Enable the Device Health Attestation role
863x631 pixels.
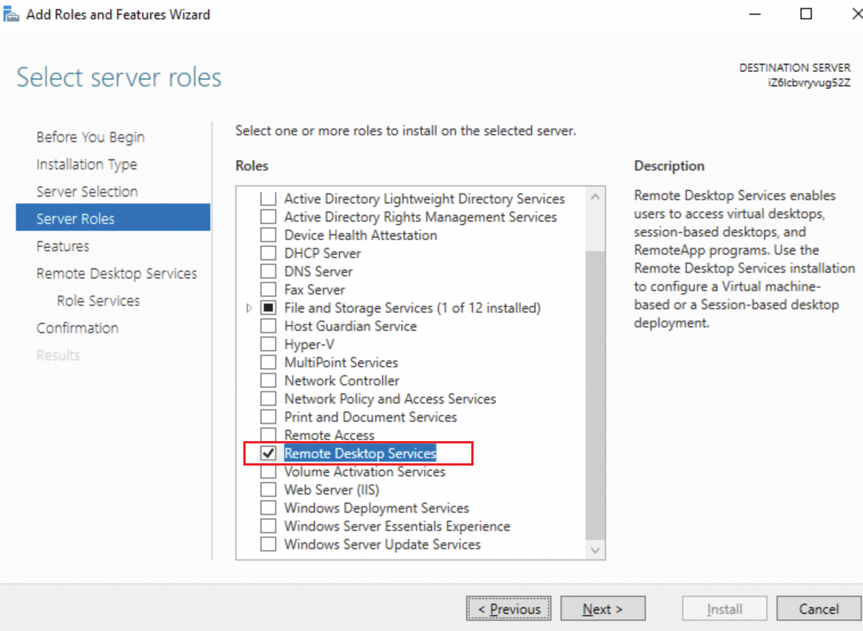pyautogui.click(x=268, y=235)
